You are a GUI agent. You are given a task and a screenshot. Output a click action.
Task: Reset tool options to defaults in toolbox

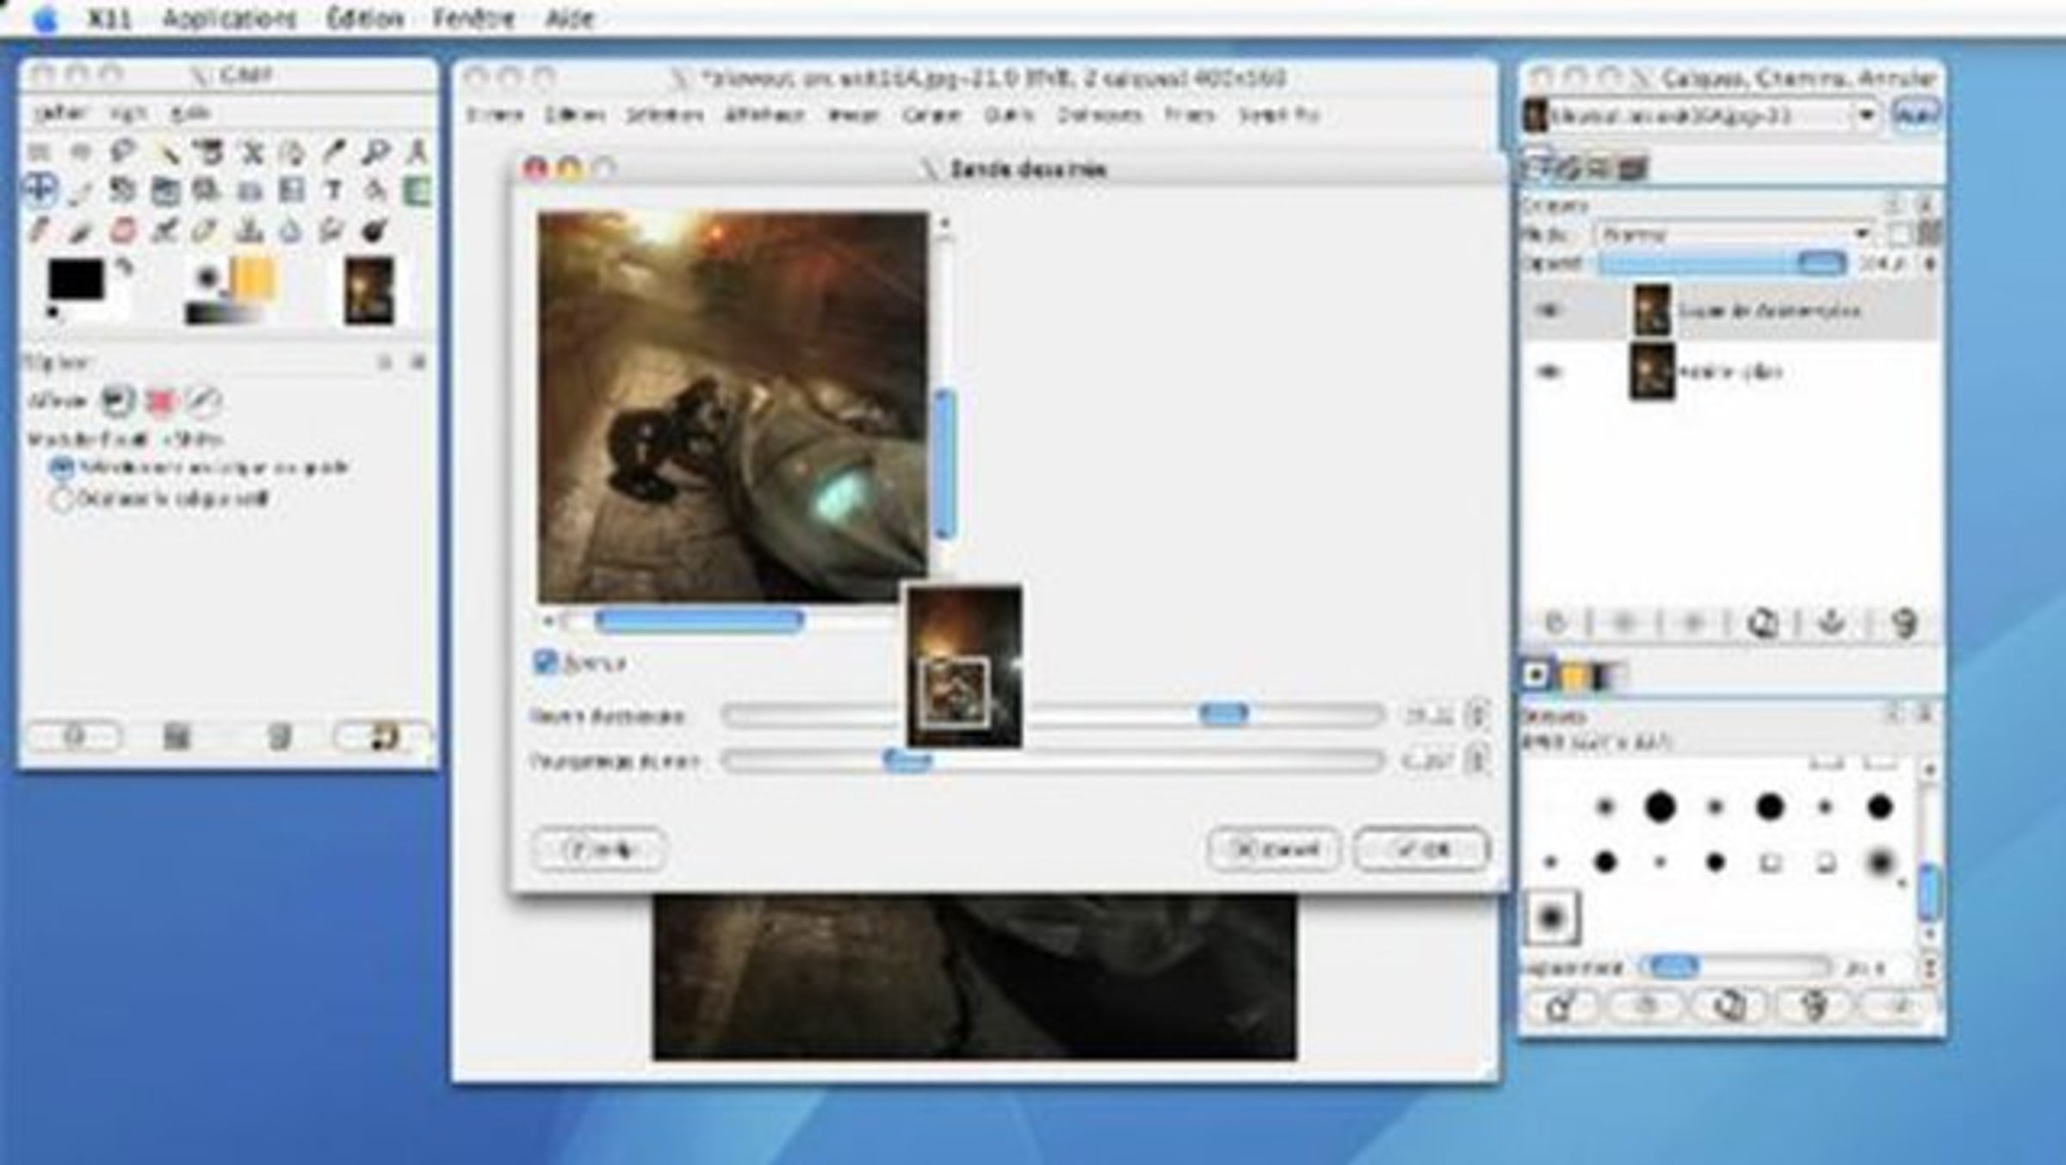[x=383, y=737]
